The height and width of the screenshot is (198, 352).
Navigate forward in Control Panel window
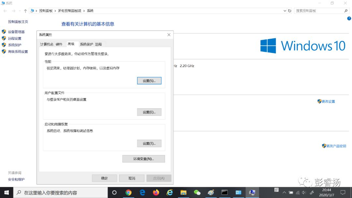click(13, 11)
